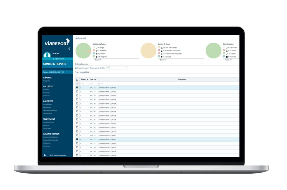
Task: Open Rapports under ANALYSE
Action: point(46,81)
